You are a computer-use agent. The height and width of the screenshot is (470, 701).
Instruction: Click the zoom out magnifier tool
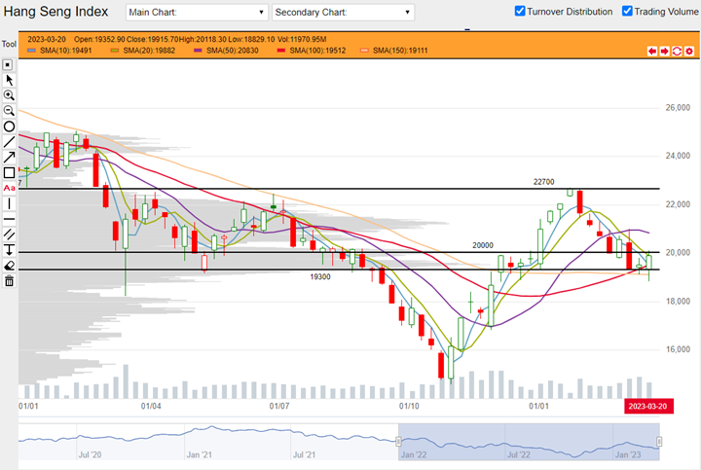[x=9, y=110]
